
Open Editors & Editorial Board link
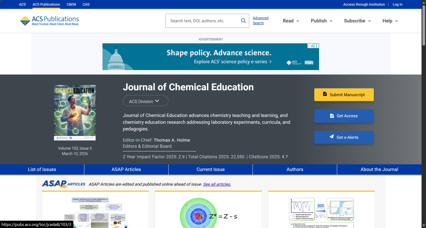(x=147, y=146)
